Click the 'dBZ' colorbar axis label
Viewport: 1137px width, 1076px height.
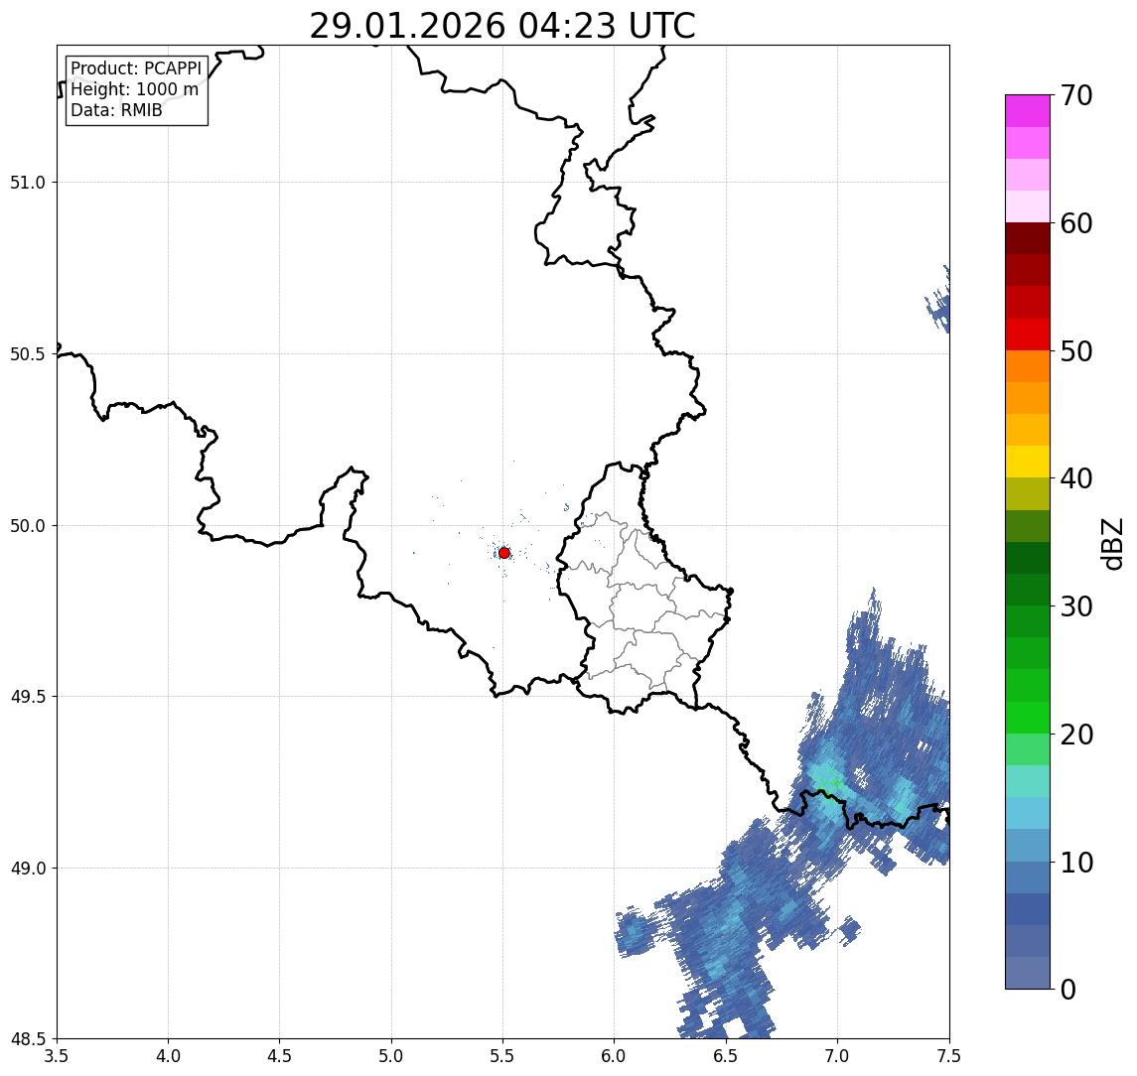click(x=1111, y=543)
